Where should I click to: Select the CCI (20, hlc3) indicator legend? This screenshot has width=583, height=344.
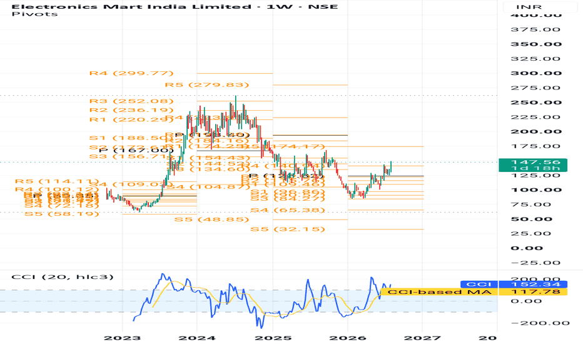[63, 277]
